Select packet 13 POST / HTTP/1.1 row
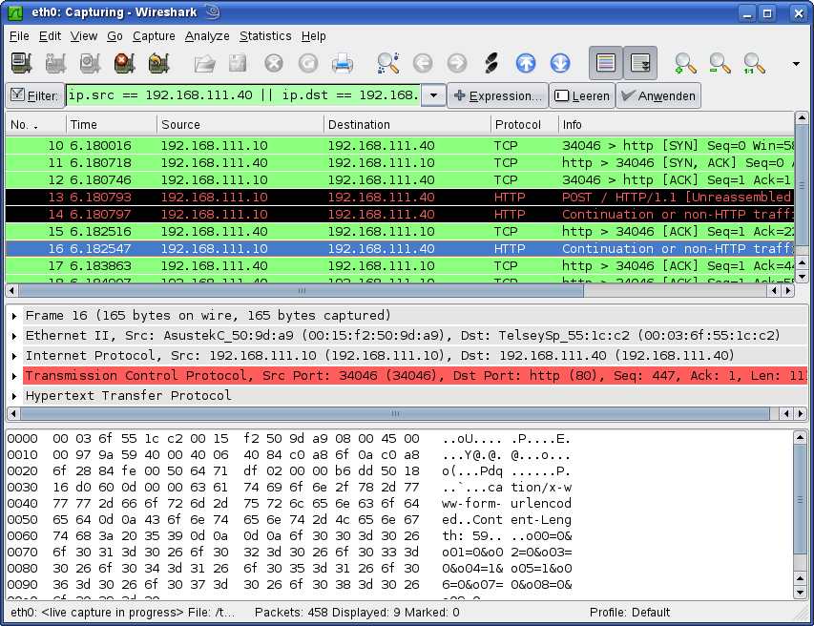This screenshot has height=626, width=814. (400, 198)
